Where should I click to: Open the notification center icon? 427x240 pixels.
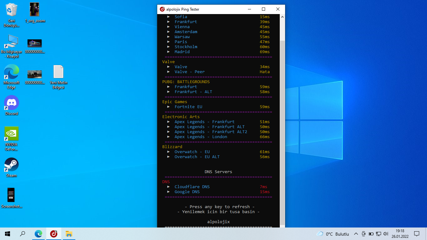pyautogui.click(x=417, y=234)
